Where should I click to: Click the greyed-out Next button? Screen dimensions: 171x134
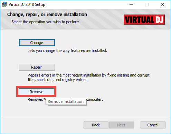click(x=122, y=125)
